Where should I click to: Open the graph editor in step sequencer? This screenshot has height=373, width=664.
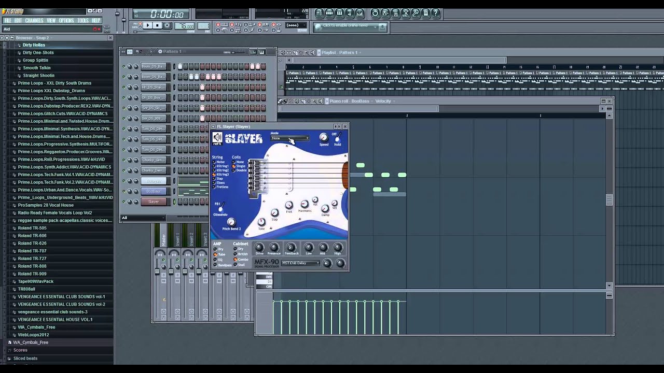pyautogui.click(x=253, y=52)
